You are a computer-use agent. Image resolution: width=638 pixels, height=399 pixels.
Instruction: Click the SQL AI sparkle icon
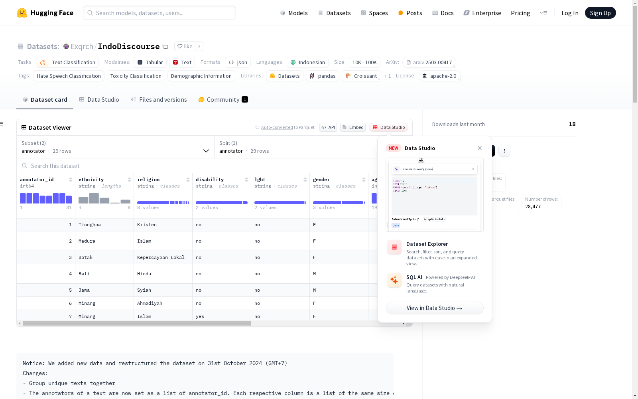pyautogui.click(x=394, y=280)
